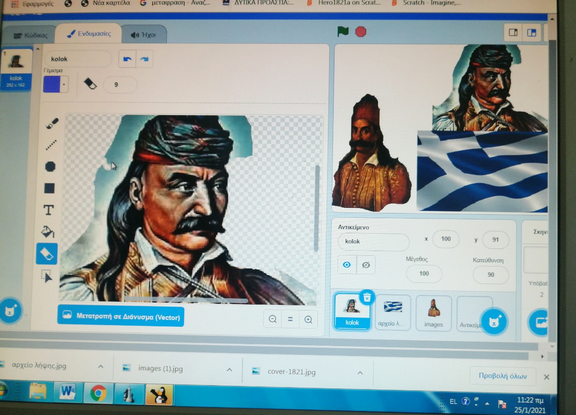Click the red stop button
This screenshot has width=576, height=415.
[x=360, y=32]
